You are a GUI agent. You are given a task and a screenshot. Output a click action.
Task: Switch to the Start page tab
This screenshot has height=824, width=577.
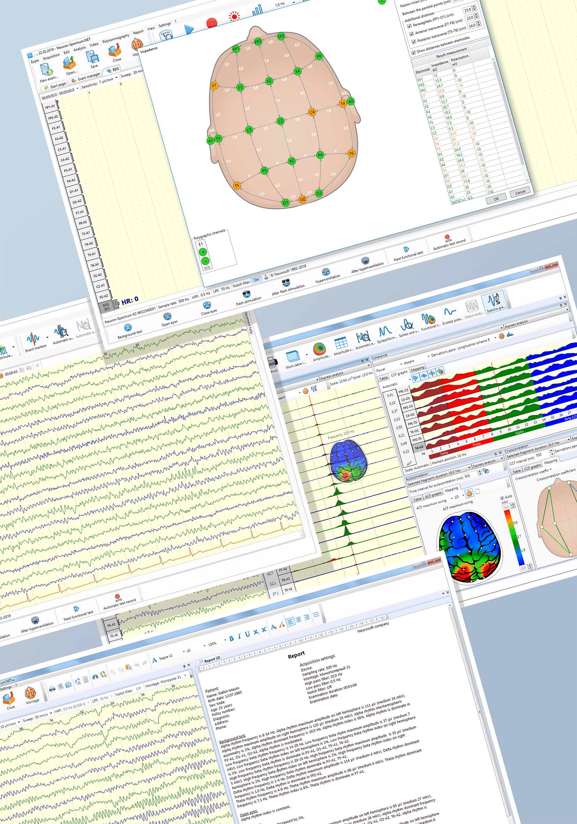click(55, 86)
